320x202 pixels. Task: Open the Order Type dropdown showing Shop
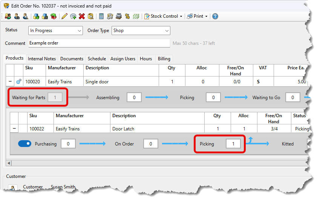click(141, 31)
